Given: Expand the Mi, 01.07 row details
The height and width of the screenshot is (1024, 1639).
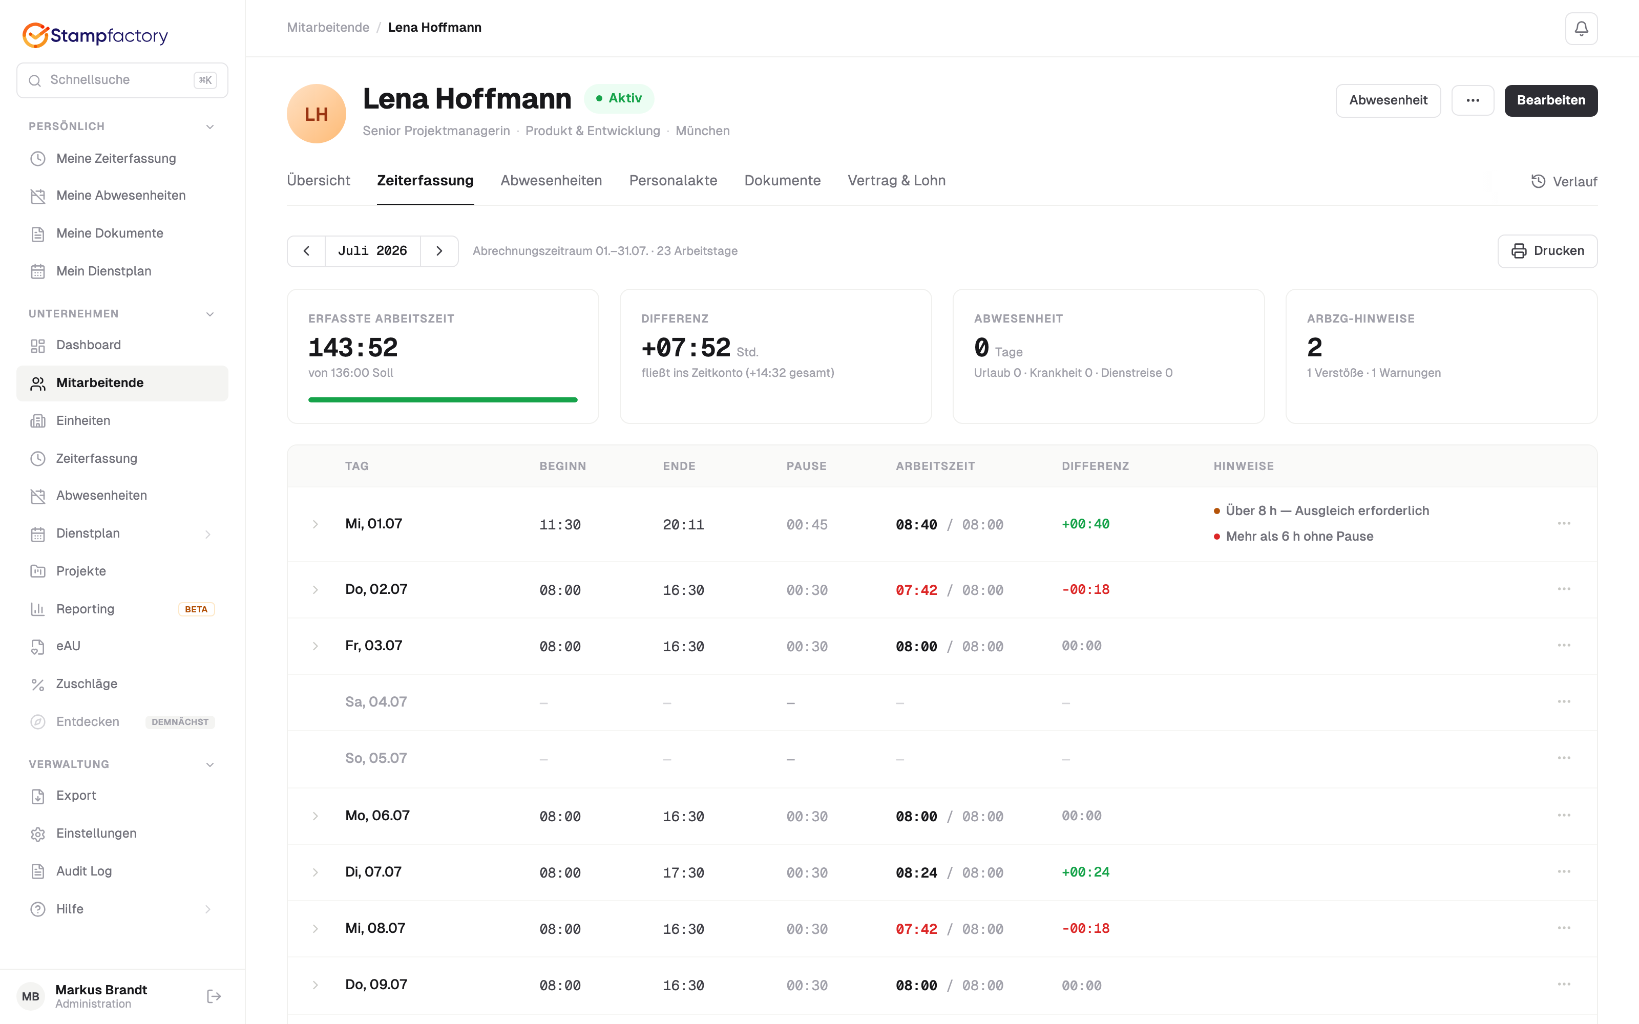Looking at the screenshot, I should [315, 524].
